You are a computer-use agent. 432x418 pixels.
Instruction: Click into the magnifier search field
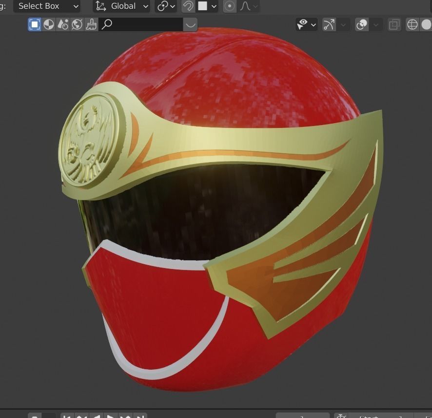point(141,24)
